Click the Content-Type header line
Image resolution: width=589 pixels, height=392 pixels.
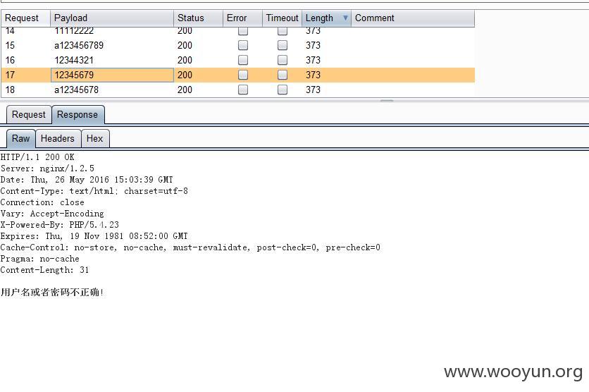[94, 191]
